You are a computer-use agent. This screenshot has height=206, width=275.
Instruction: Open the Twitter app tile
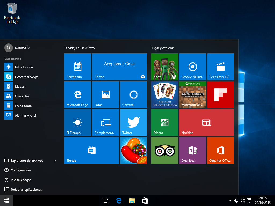[133, 122]
